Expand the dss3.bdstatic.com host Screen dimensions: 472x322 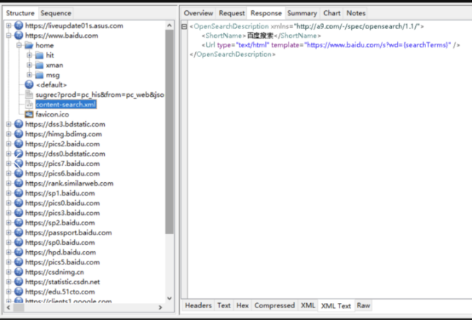point(9,125)
